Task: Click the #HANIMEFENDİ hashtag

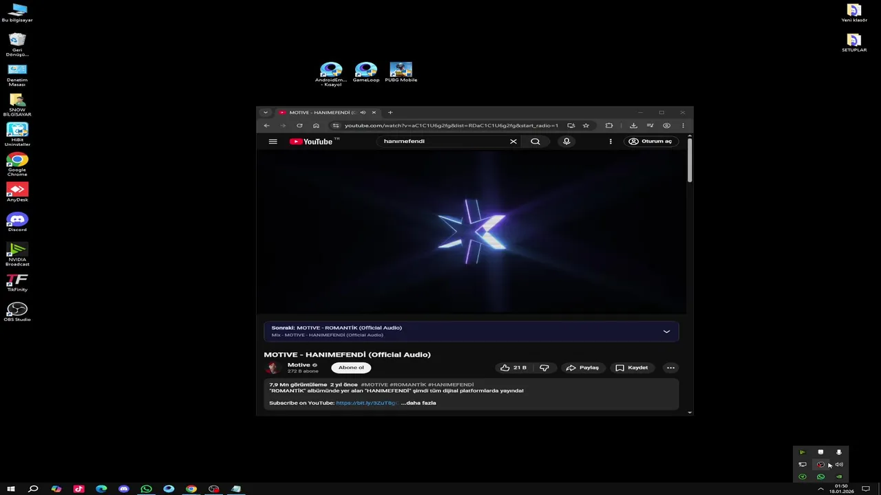Action: tap(451, 385)
